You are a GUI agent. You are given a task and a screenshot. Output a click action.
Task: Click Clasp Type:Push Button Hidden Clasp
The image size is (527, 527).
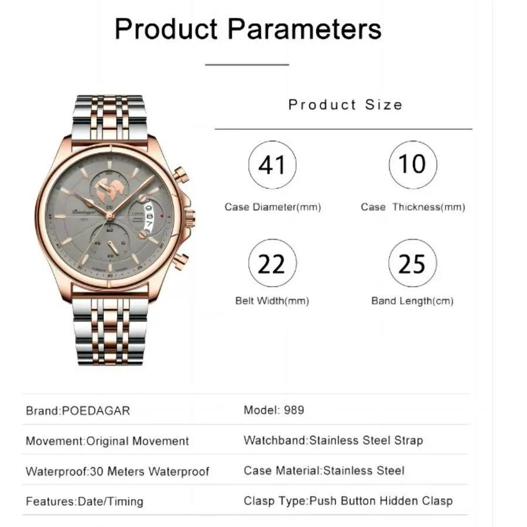tap(348, 501)
